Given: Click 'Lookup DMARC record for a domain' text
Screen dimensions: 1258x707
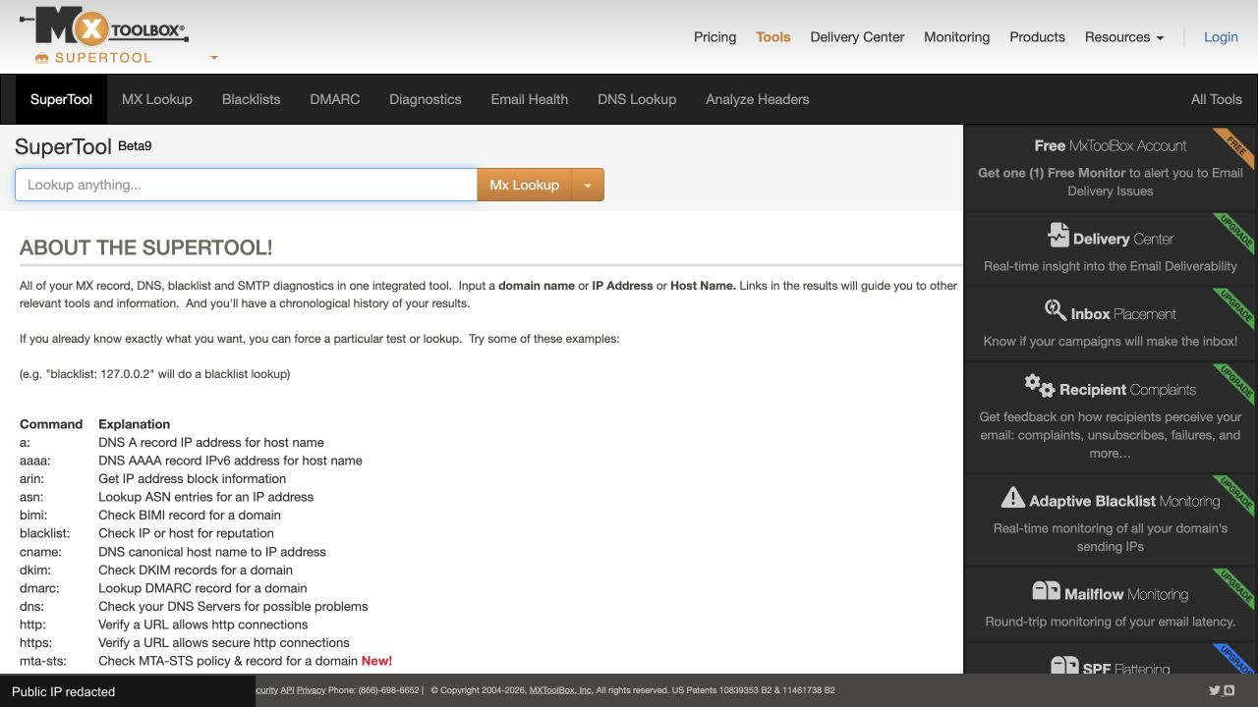Looking at the screenshot, I should [202, 588].
